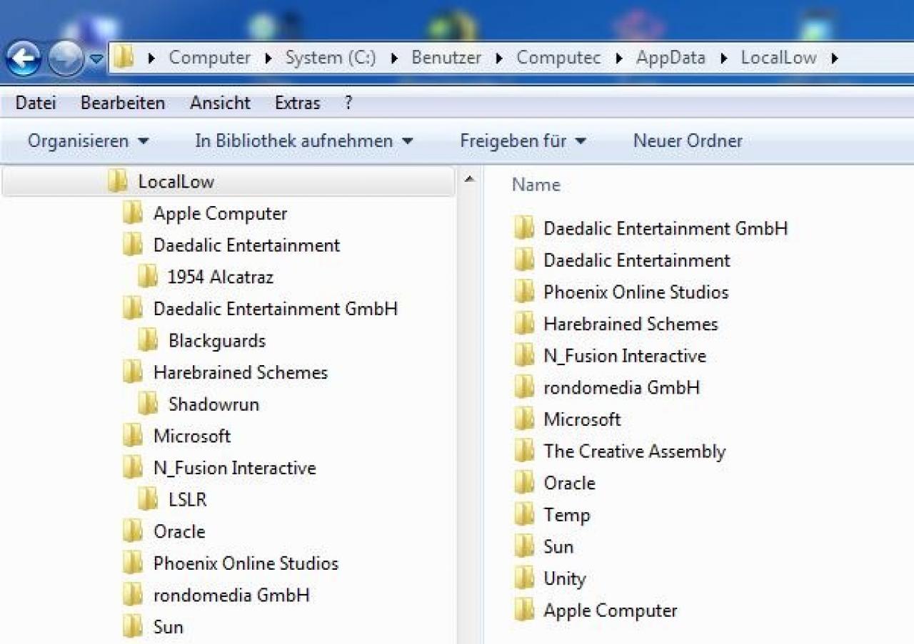This screenshot has height=644, width=914.
Task: Click N_Fusion Interactive folder icon in file list
Action: click(x=524, y=355)
